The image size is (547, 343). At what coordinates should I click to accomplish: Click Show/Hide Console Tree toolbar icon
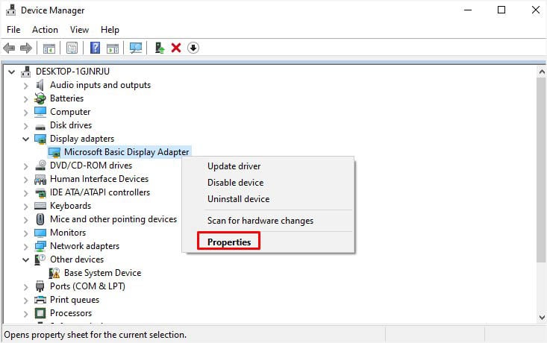pos(49,48)
